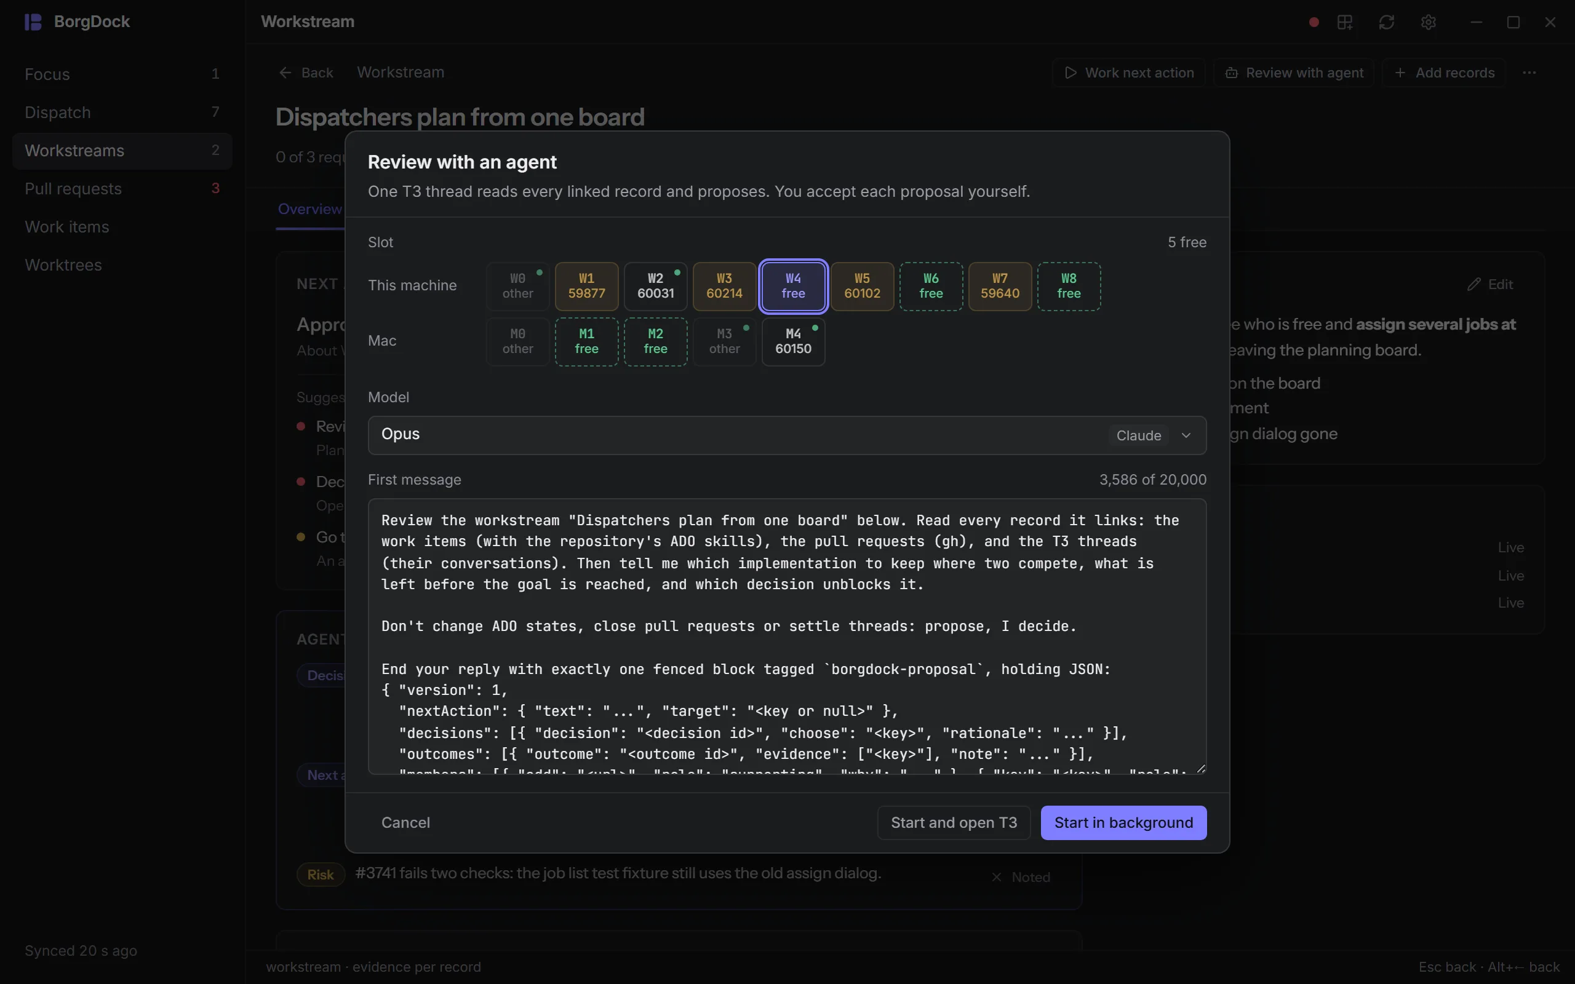Go to Pull requests section
Viewport: 1575px width, 984px height.
(122, 189)
